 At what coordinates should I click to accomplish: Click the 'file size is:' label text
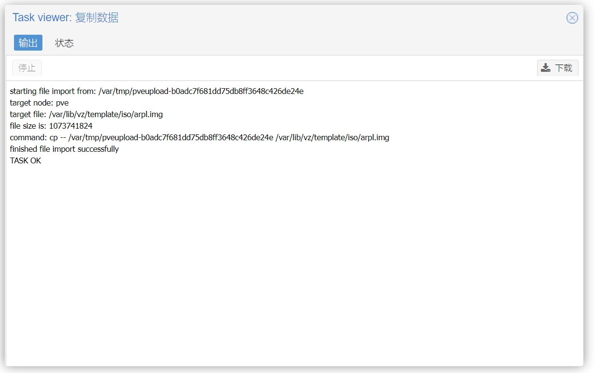coord(28,126)
